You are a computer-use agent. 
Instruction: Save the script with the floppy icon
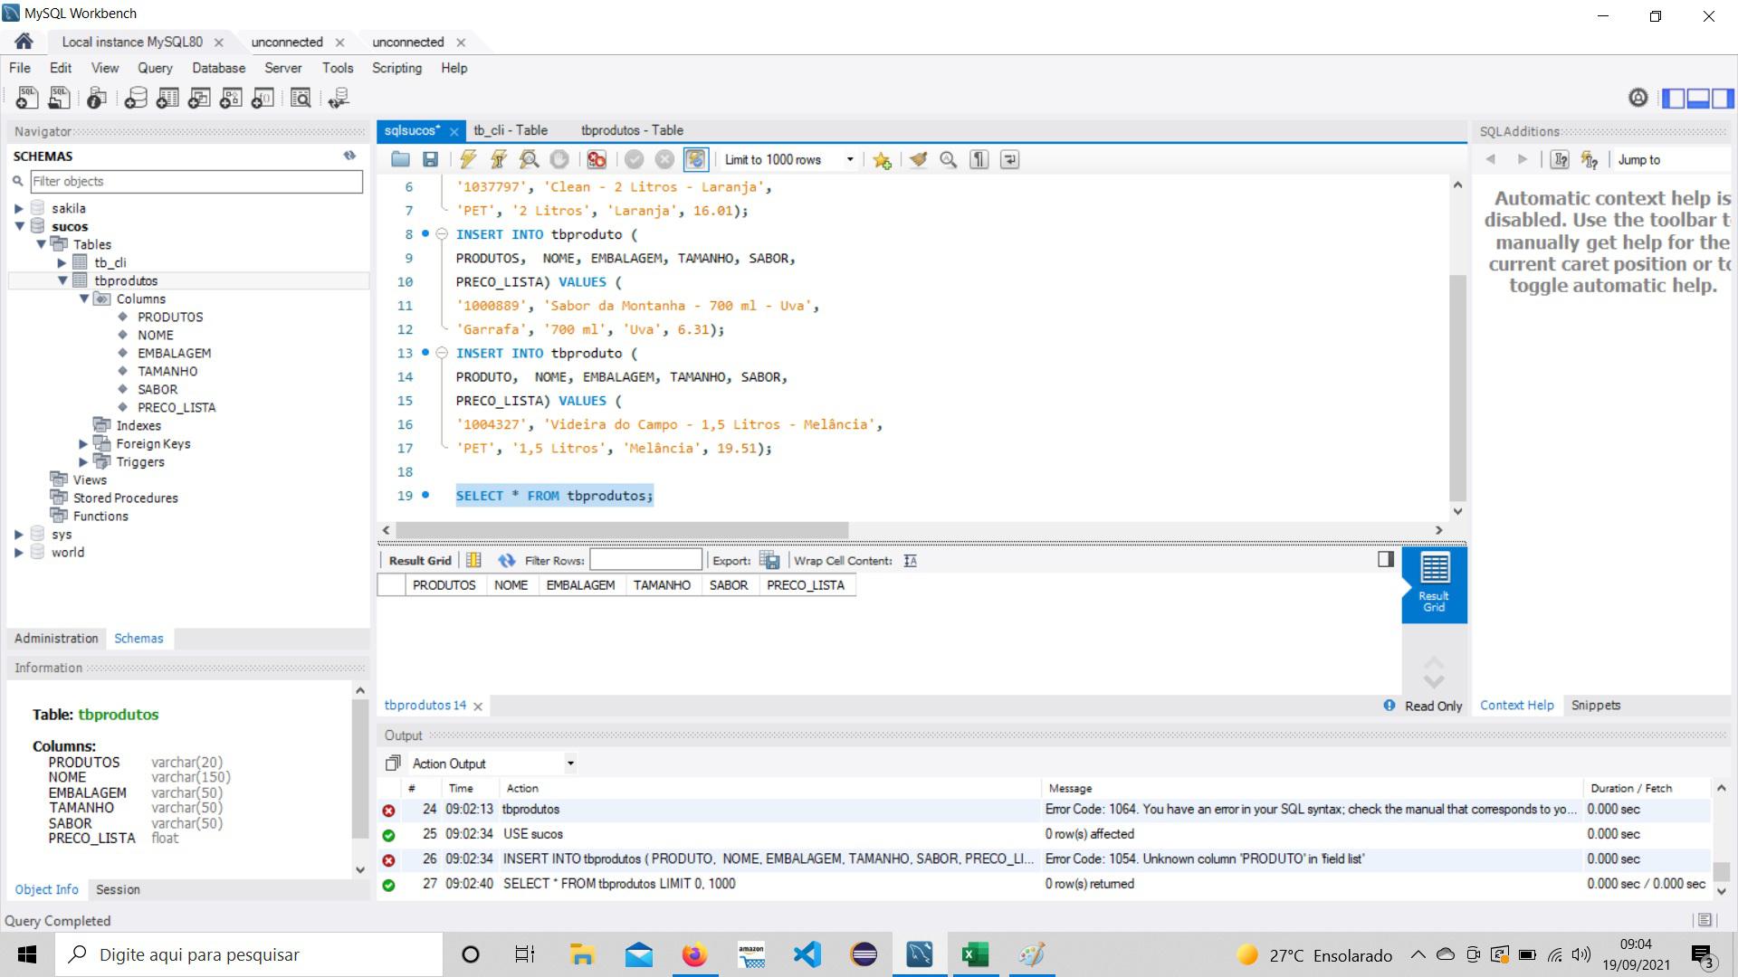point(430,160)
